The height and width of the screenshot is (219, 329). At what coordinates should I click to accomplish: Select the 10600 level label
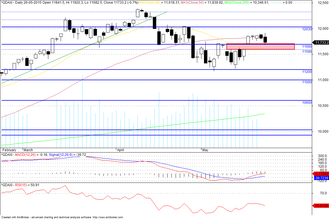pos(307,103)
